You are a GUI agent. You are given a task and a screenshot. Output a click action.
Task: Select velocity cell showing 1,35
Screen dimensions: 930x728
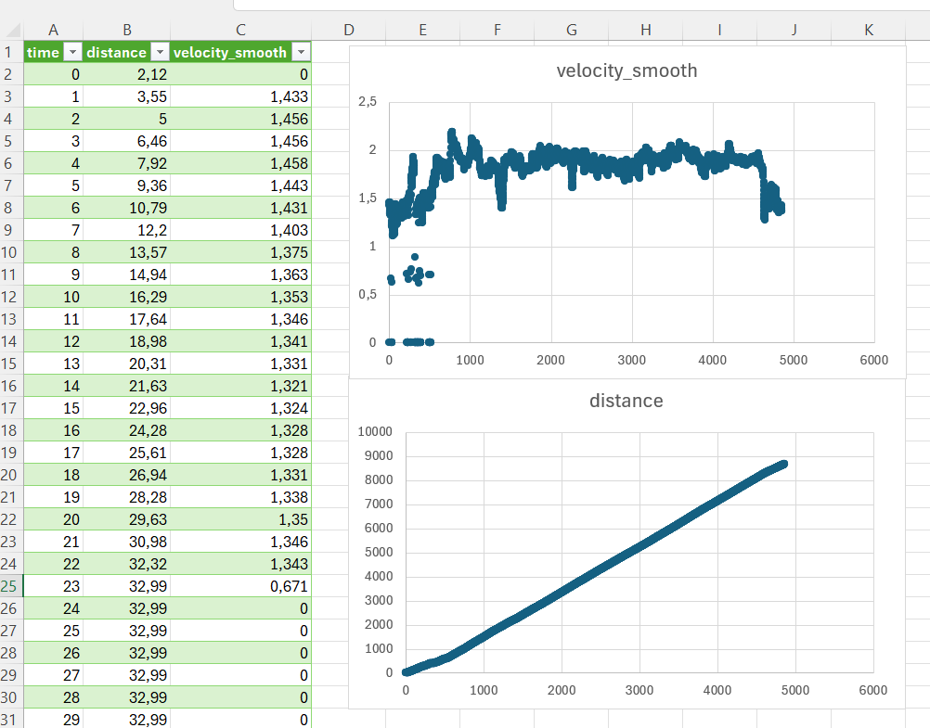(240, 520)
